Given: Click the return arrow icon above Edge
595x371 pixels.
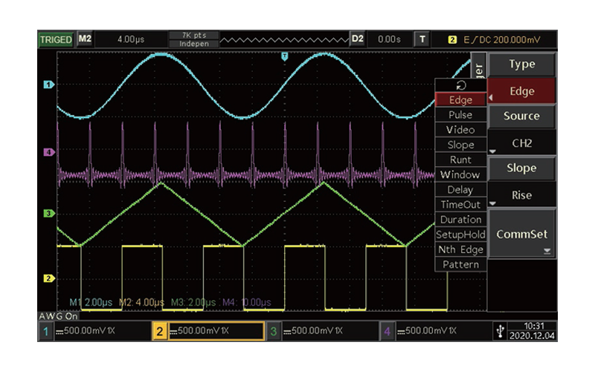Looking at the screenshot, I should pyautogui.click(x=460, y=85).
